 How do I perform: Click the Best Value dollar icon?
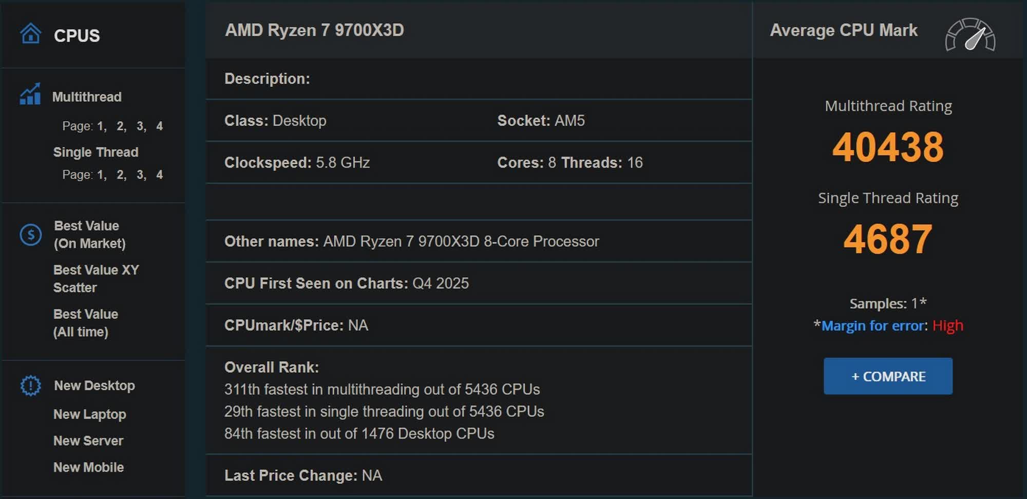pos(32,234)
